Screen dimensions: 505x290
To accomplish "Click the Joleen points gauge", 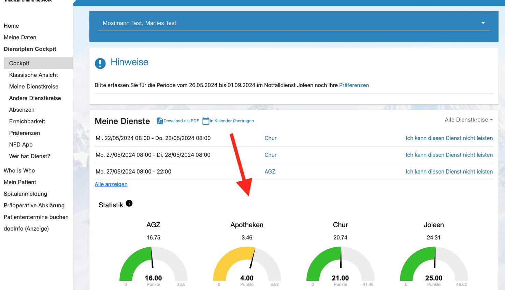I will coord(434,265).
